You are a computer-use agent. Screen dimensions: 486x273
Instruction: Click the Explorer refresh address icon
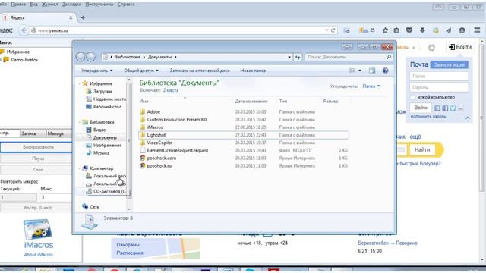click(x=298, y=57)
